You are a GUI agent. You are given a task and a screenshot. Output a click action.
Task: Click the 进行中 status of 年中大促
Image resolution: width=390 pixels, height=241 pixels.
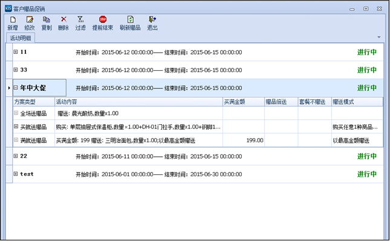point(367,88)
